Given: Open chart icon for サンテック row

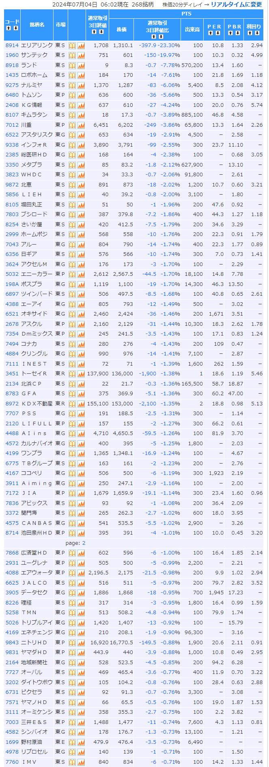Looking at the screenshot, I should [81, 55].
